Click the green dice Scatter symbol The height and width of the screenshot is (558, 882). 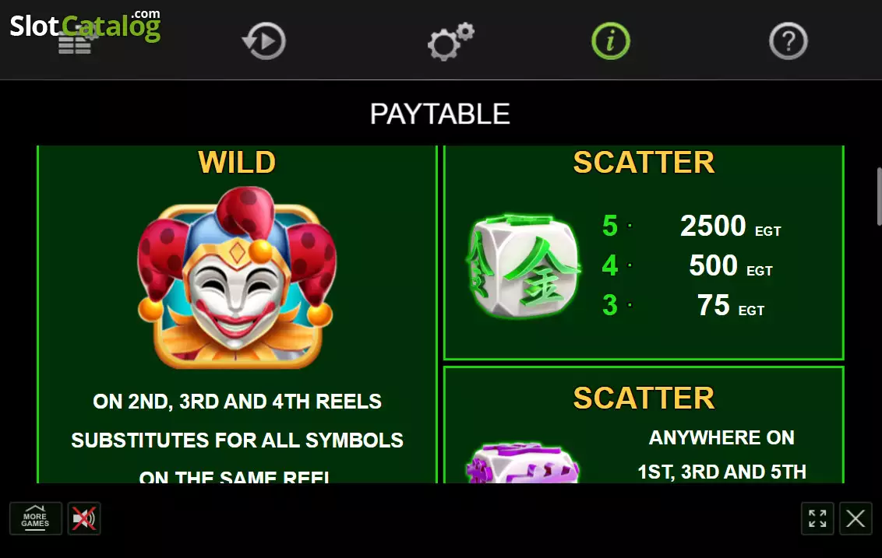pyautogui.click(x=523, y=266)
